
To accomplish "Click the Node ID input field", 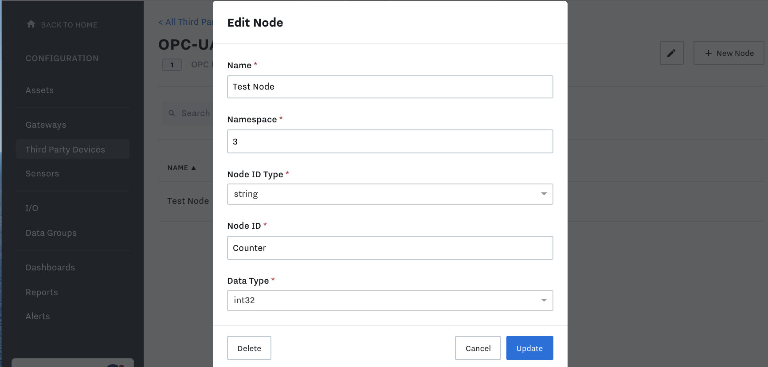I will [390, 248].
